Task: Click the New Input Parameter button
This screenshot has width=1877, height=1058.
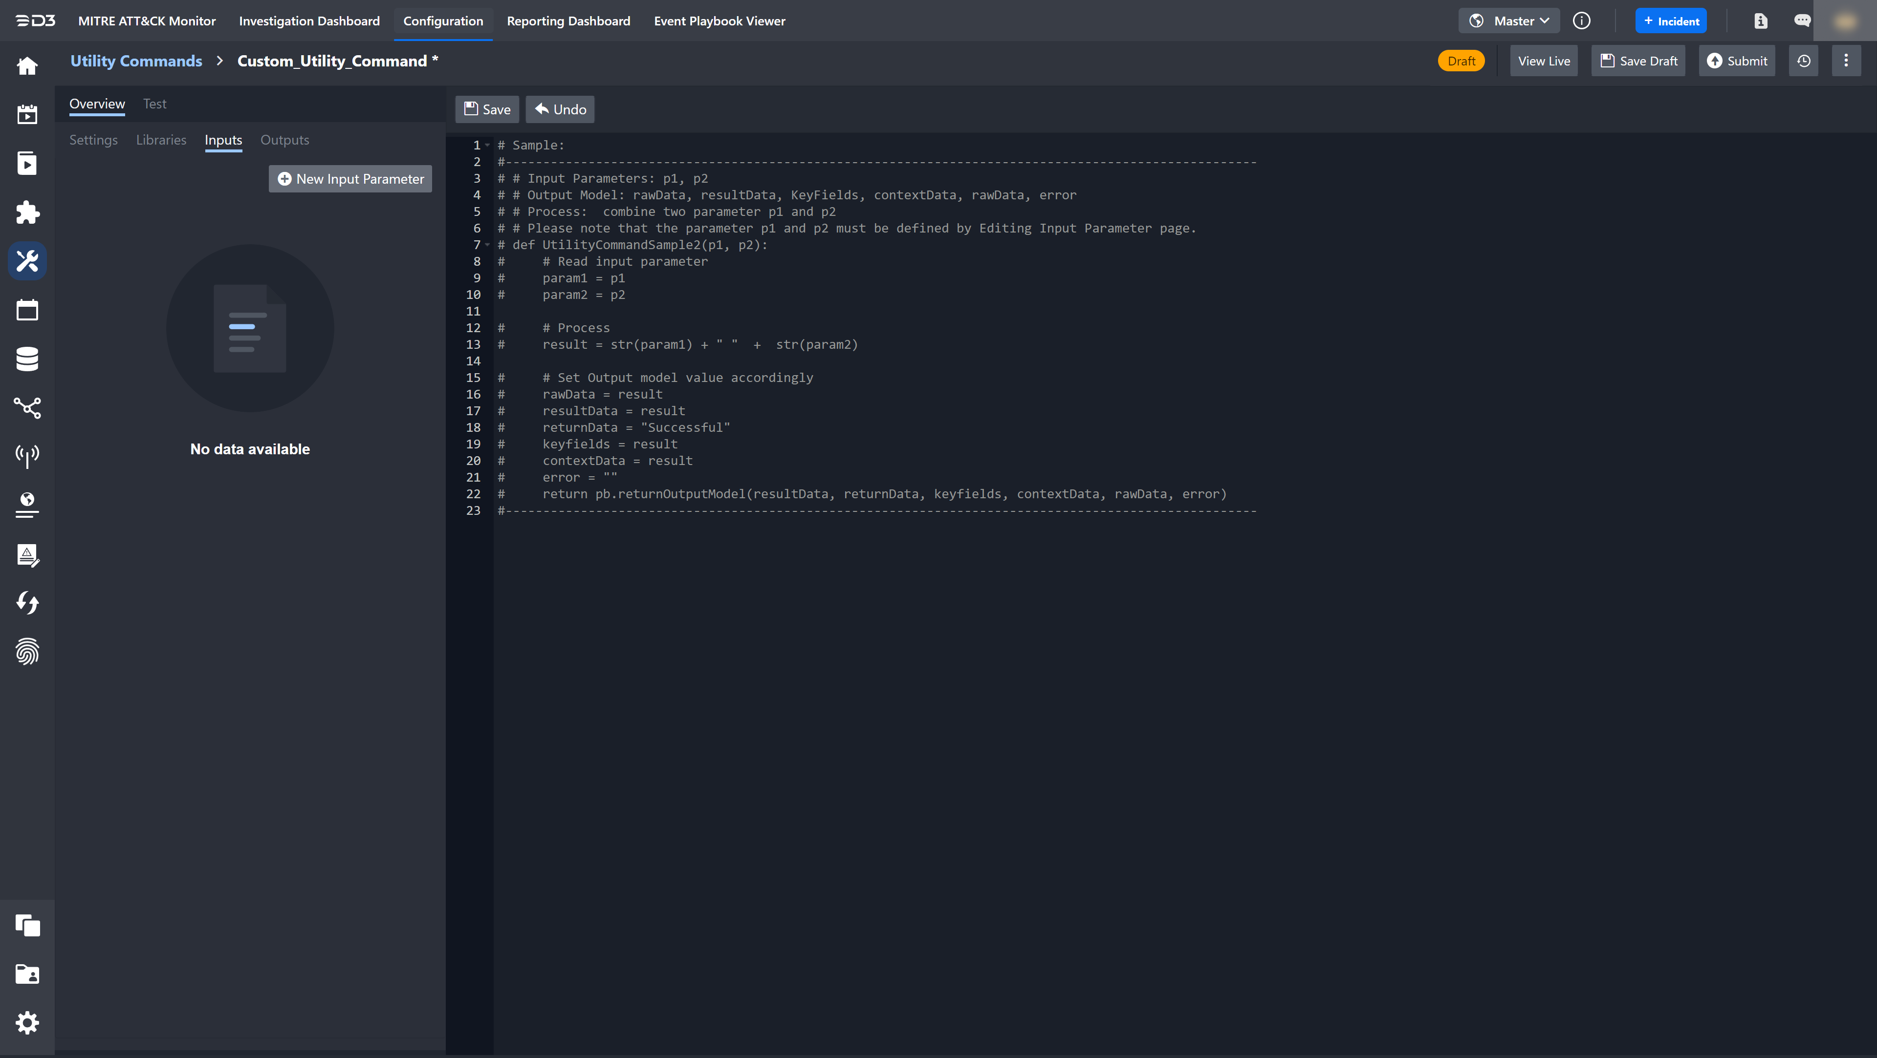Action: tap(350, 178)
